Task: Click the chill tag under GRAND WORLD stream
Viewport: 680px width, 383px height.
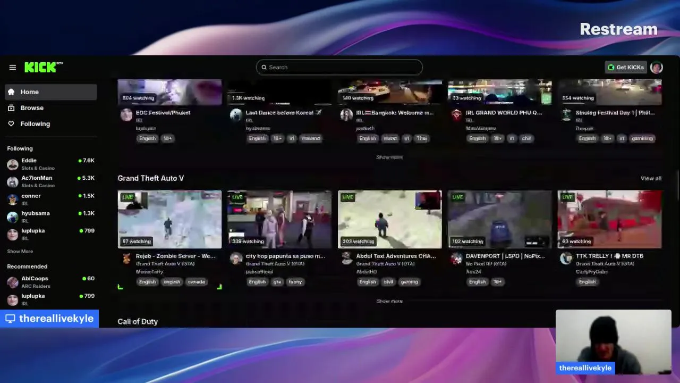Action: [526, 138]
